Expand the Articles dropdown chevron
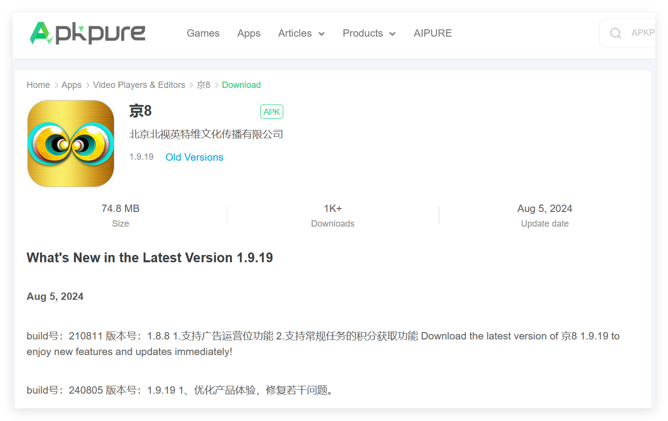668x421 pixels. tap(321, 34)
